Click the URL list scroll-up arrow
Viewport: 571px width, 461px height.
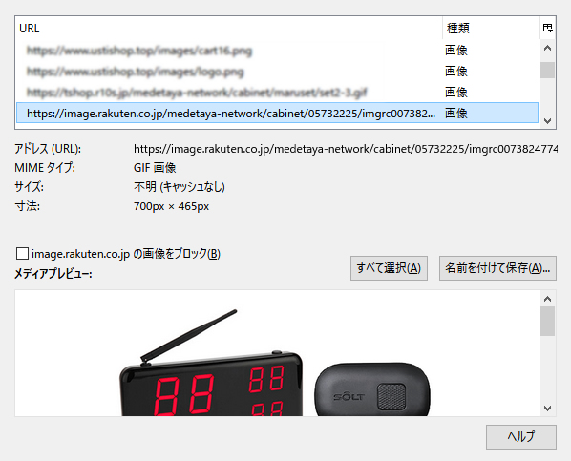pos(547,48)
